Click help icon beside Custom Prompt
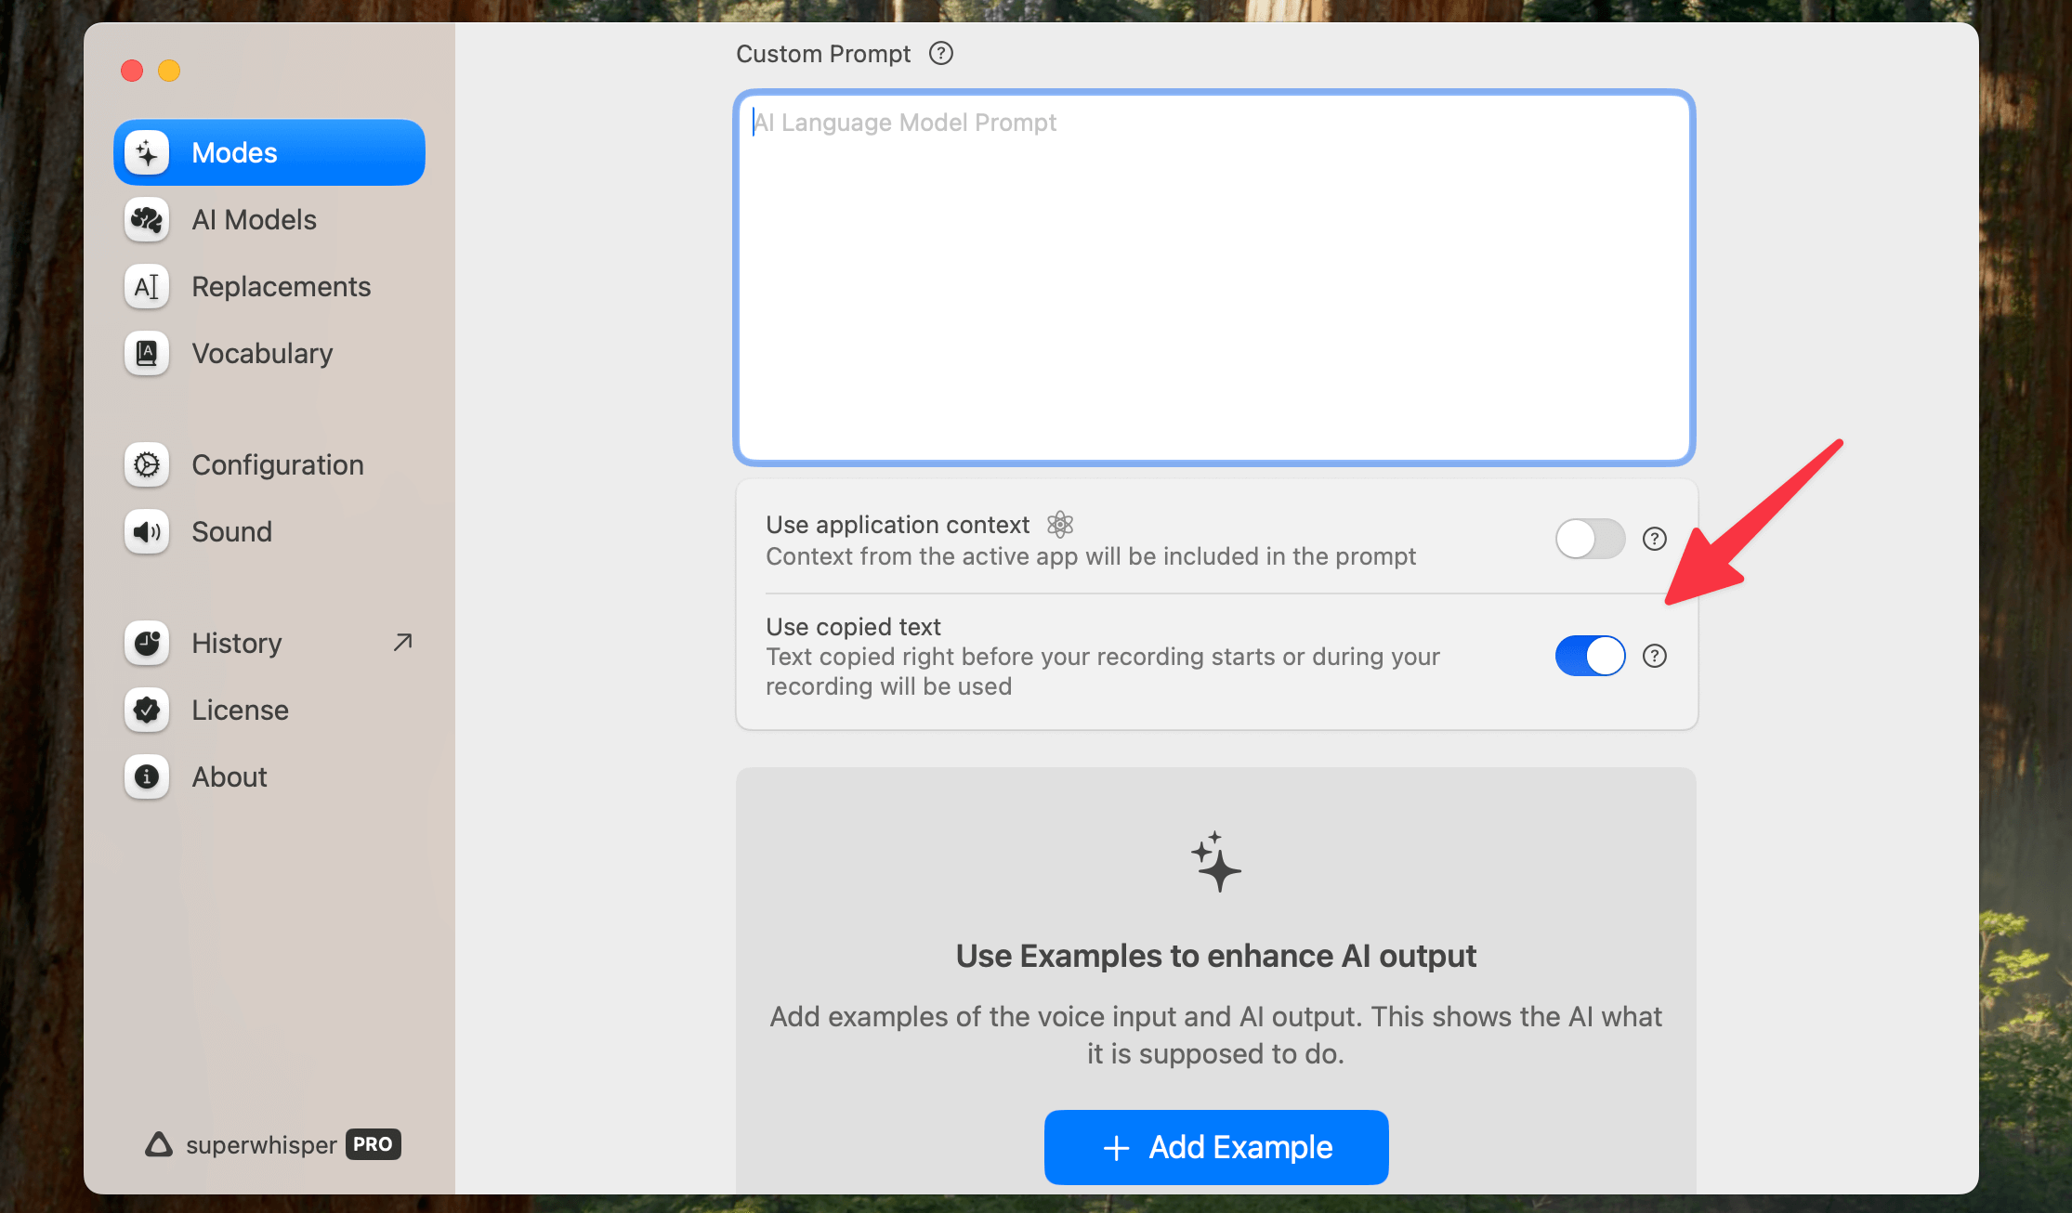2072x1213 pixels. (x=941, y=54)
